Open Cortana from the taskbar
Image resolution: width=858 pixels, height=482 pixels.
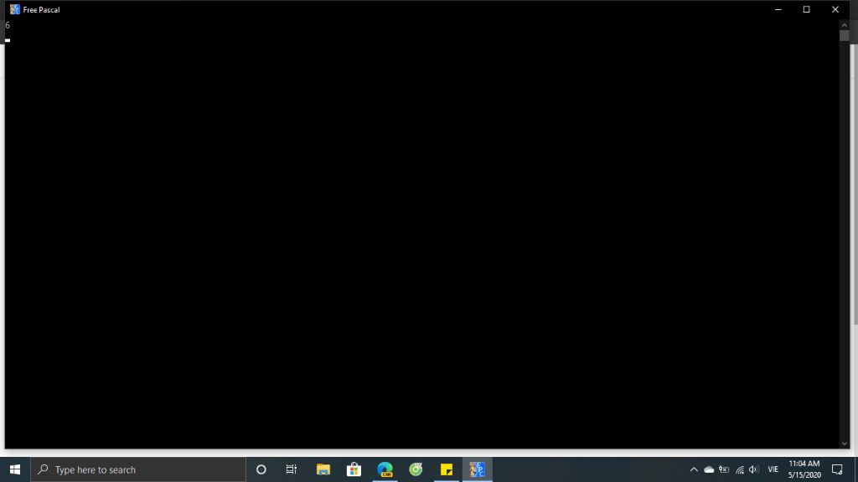click(261, 469)
